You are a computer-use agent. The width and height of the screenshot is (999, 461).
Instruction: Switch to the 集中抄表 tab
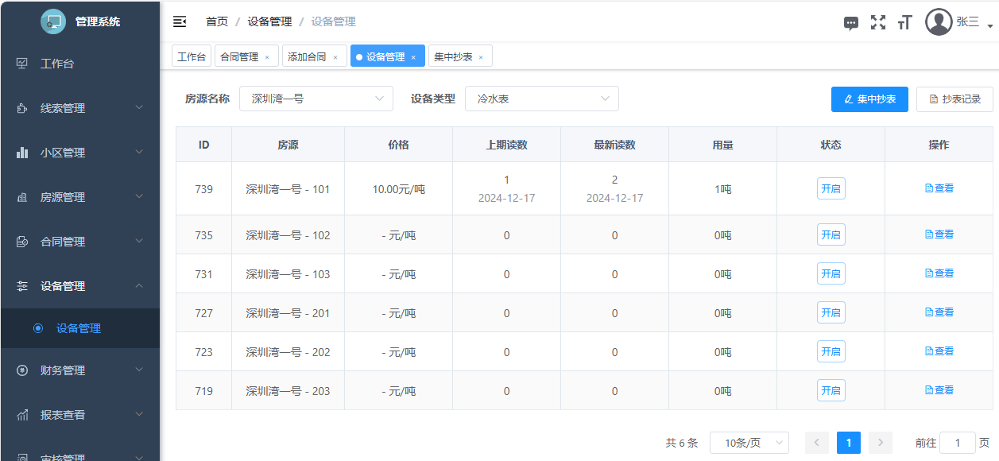coord(454,56)
